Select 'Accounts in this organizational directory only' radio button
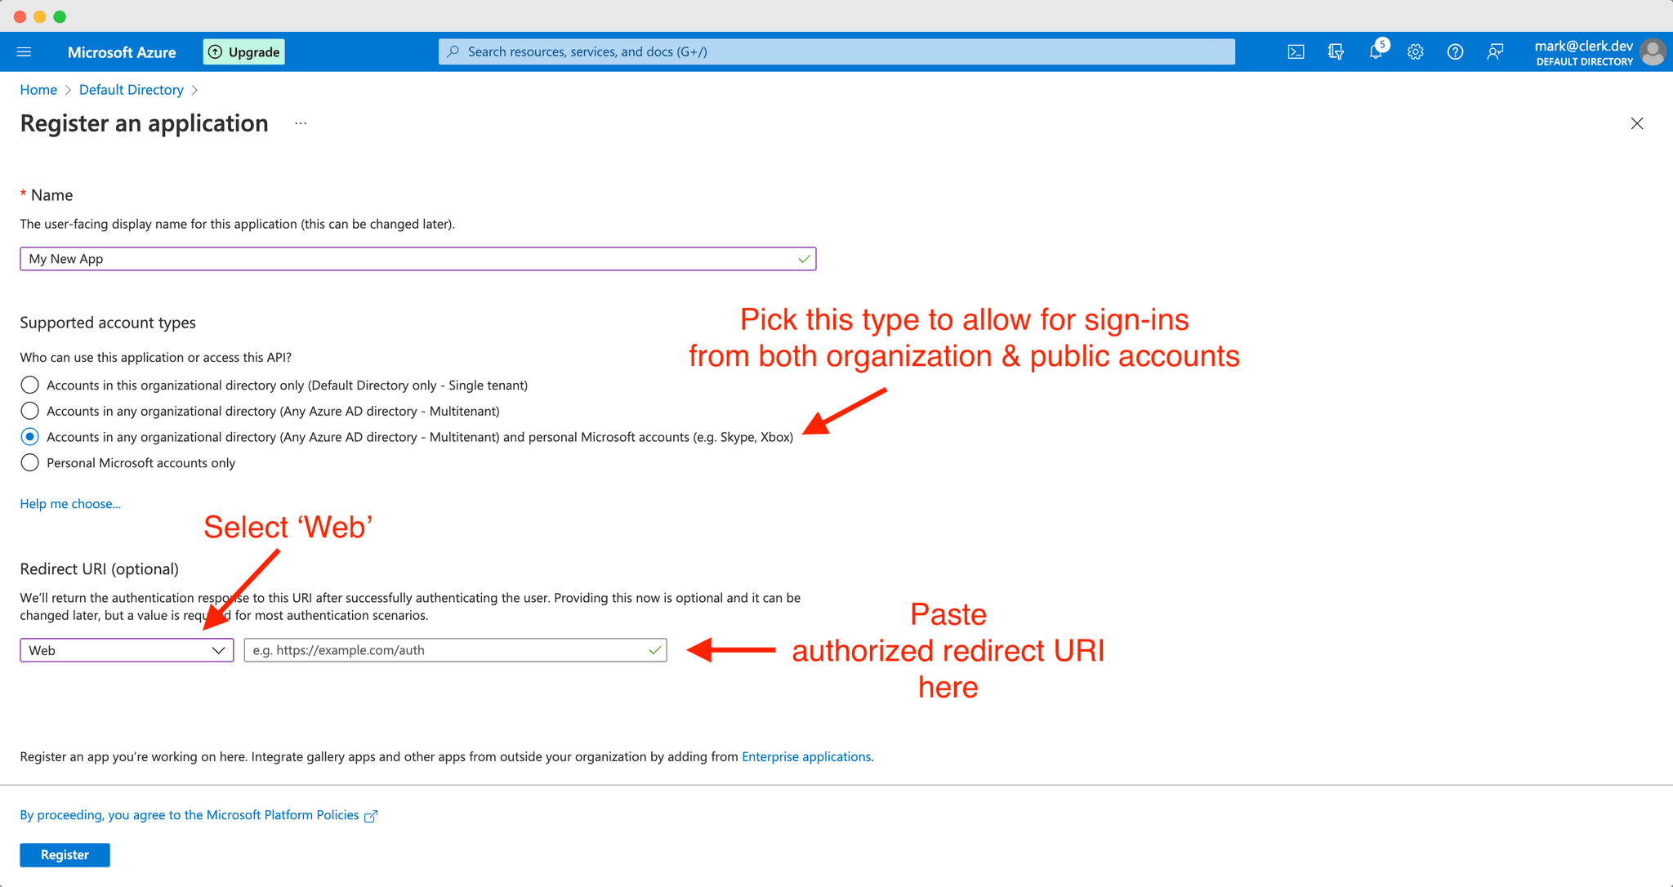The width and height of the screenshot is (1673, 887). point(30,384)
